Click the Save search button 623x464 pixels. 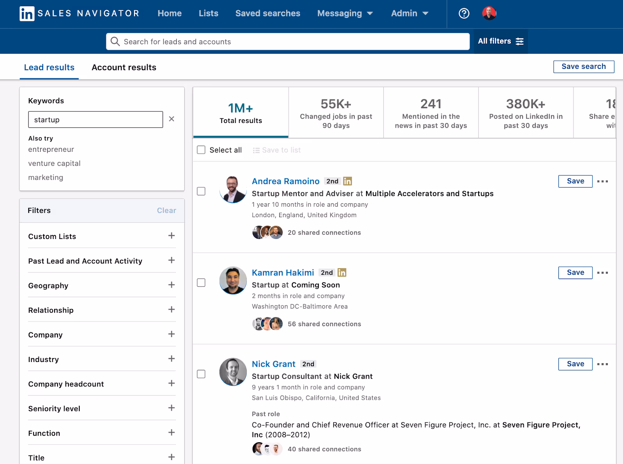(584, 67)
